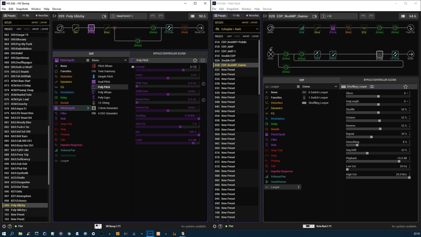Switch to Favorites tab in Helix Rack
This screenshot has height=237, width=421.
coord(252,15)
